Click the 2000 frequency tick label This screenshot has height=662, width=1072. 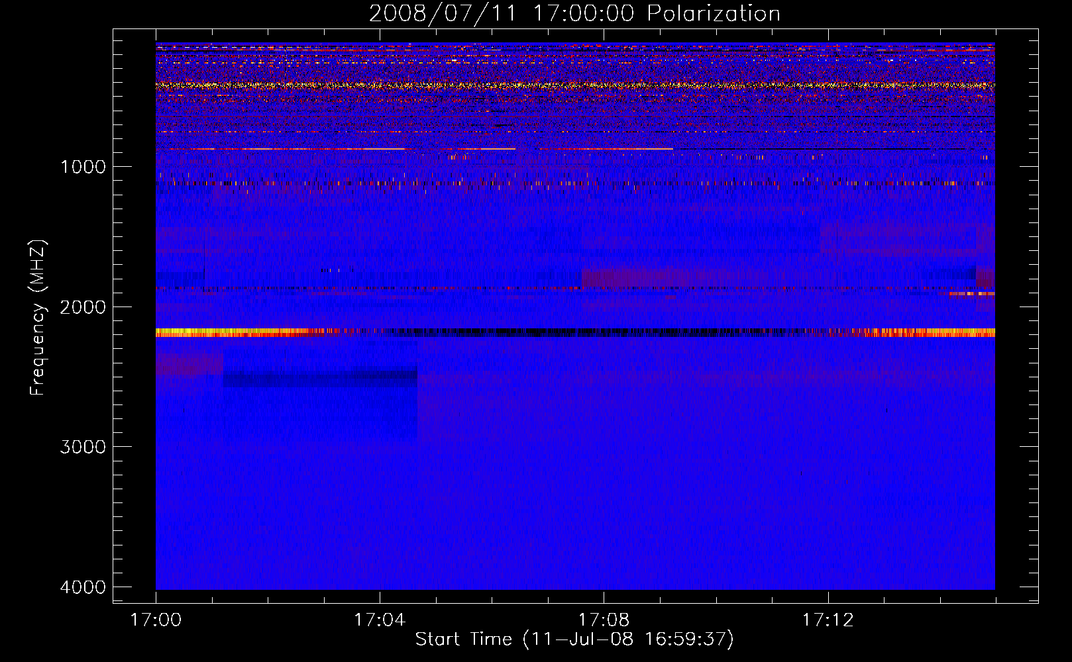pyautogui.click(x=83, y=307)
